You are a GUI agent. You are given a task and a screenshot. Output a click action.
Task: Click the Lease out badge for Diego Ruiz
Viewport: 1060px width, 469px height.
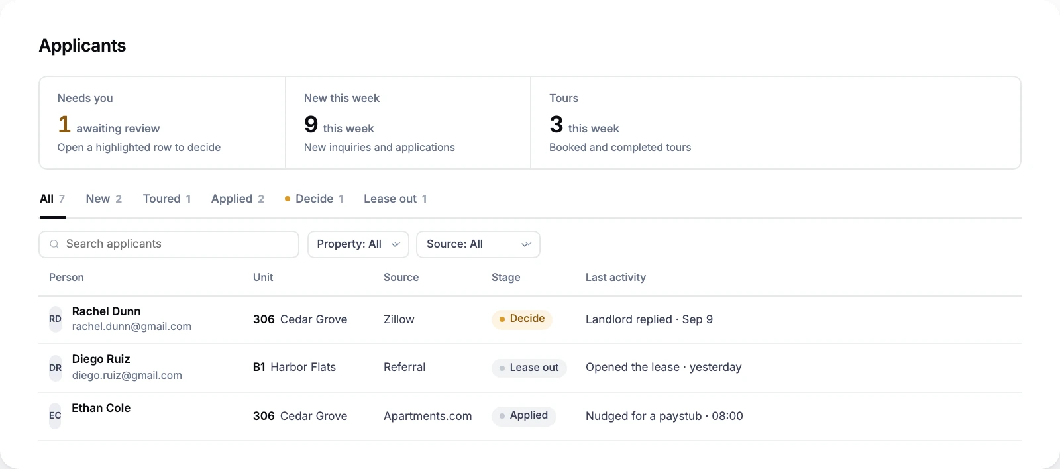(529, 368)
